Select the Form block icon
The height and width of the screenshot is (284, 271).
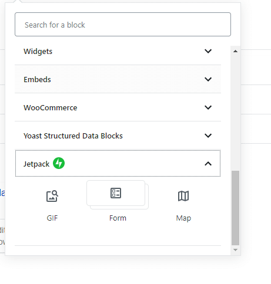pyautogui.click(x=116, y=193)
